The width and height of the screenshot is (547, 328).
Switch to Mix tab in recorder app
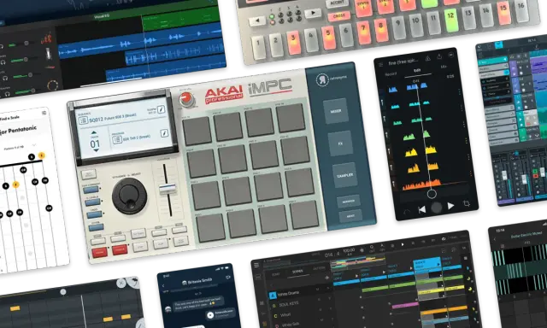[444, 67]
